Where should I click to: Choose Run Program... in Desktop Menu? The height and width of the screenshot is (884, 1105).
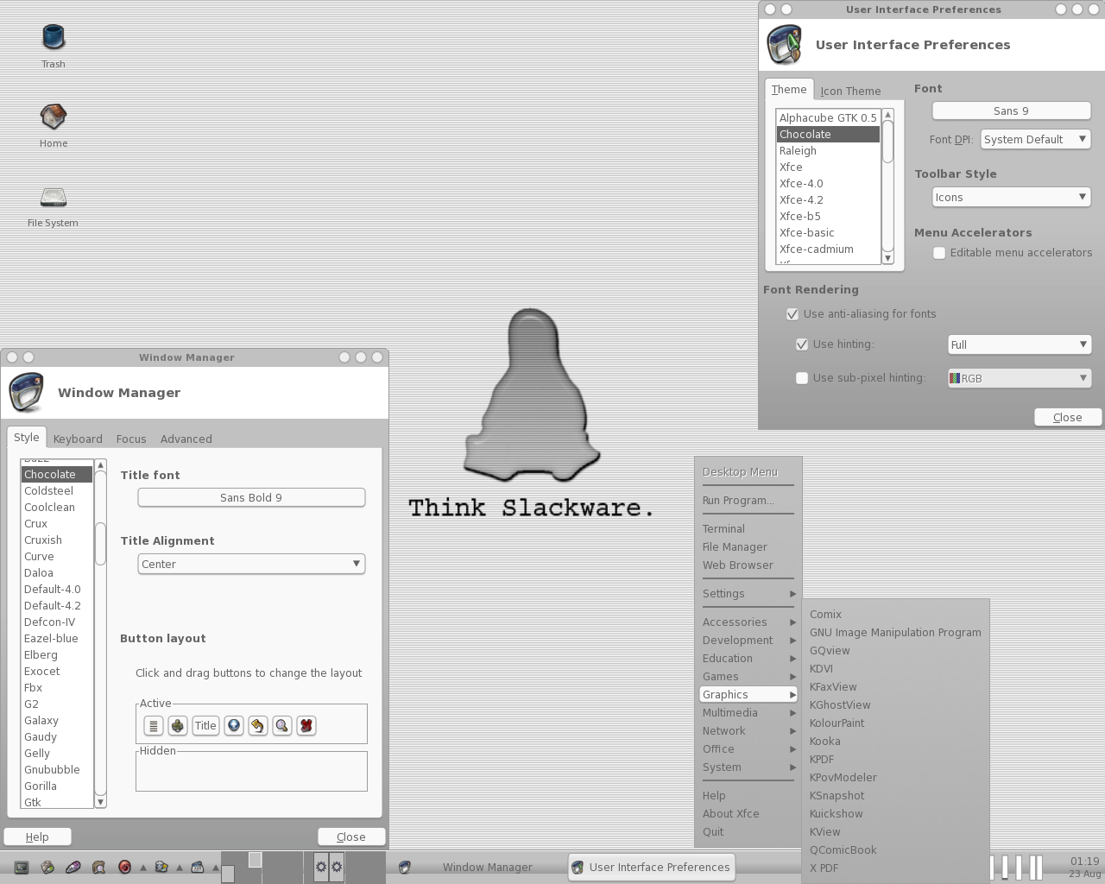[x=748, y=501]
